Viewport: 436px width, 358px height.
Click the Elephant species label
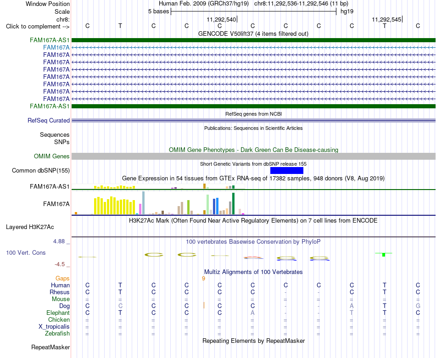(58, 313)
